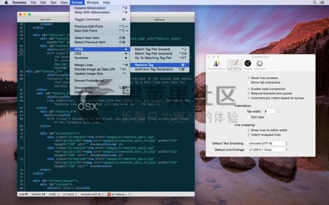
Task: Toggle Show line numbers checkbox
Action: pyautogui.click(x=249, y=78)
